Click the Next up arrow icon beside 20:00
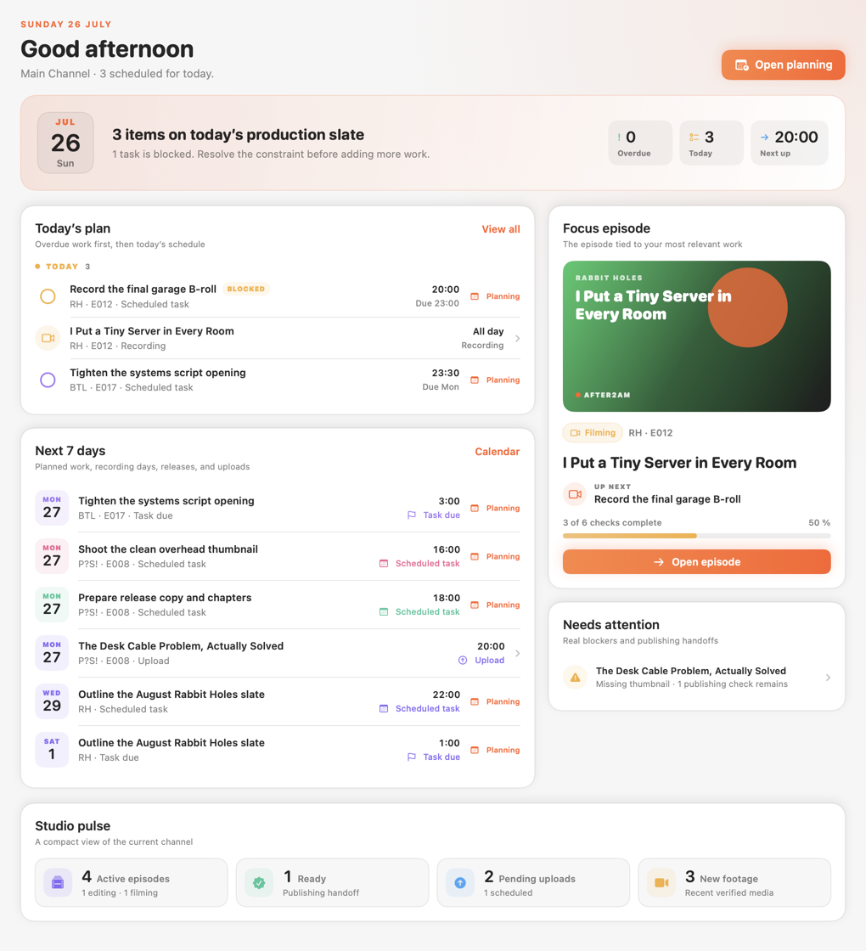This screenshot has height=951, width=866. 765,138
